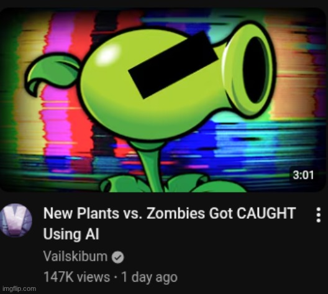The width and height of the screenshot is (328, 294).
Task: Click the verified checkmark badge beside Vailskibum
Action: click(118, 257)
